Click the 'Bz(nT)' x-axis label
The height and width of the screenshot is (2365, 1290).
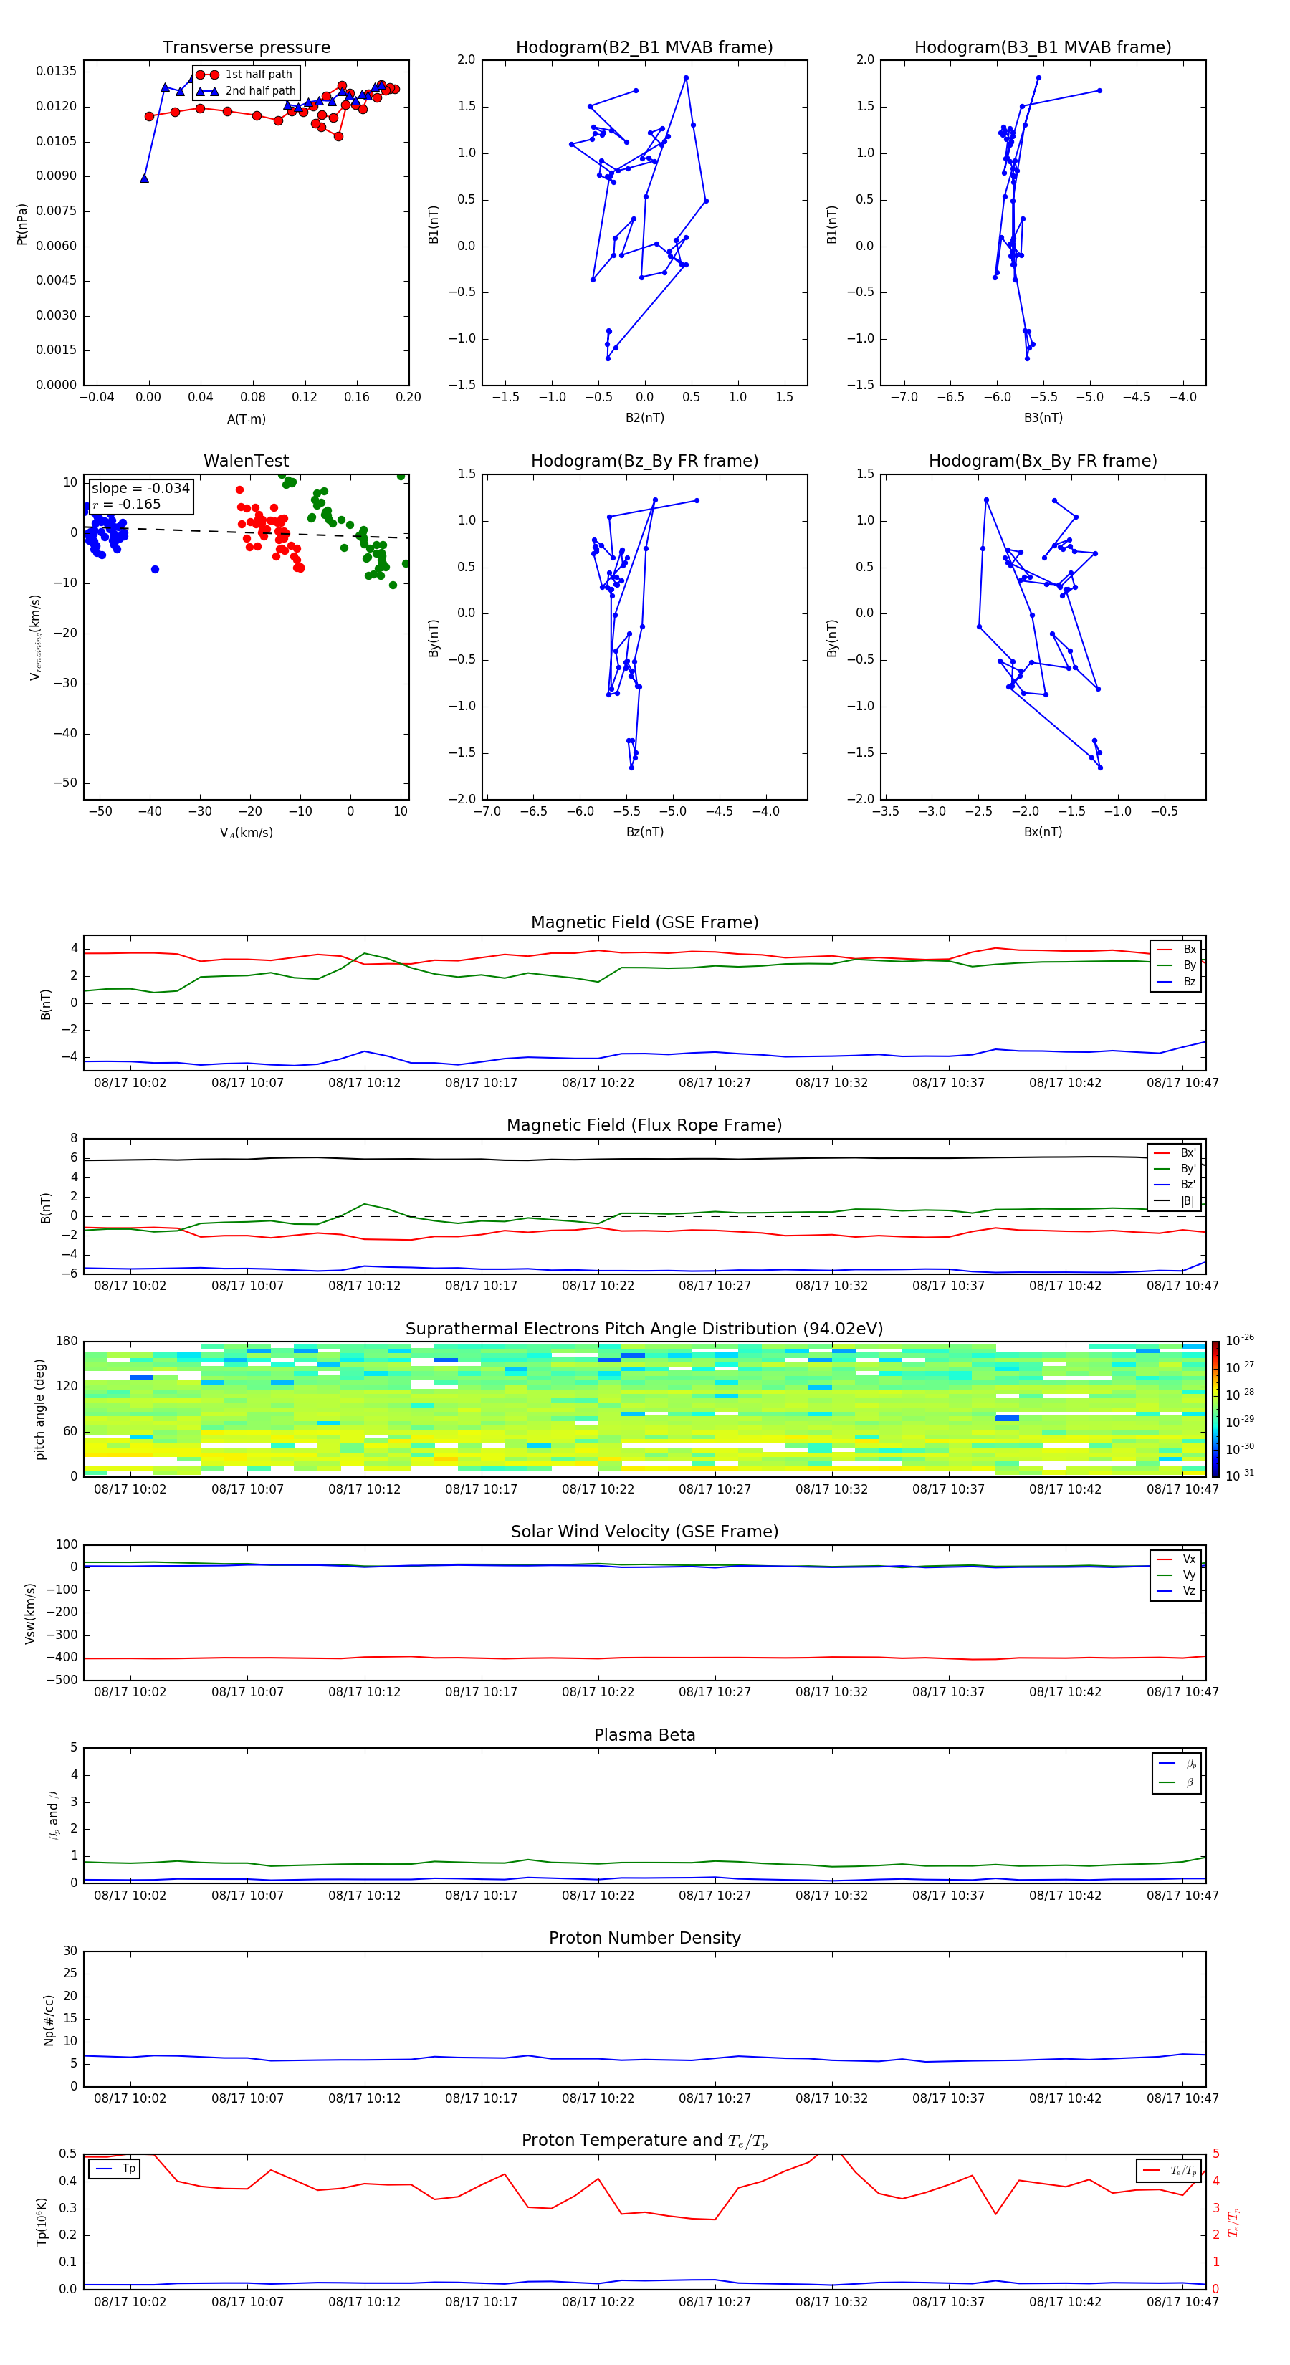point(644,832)
